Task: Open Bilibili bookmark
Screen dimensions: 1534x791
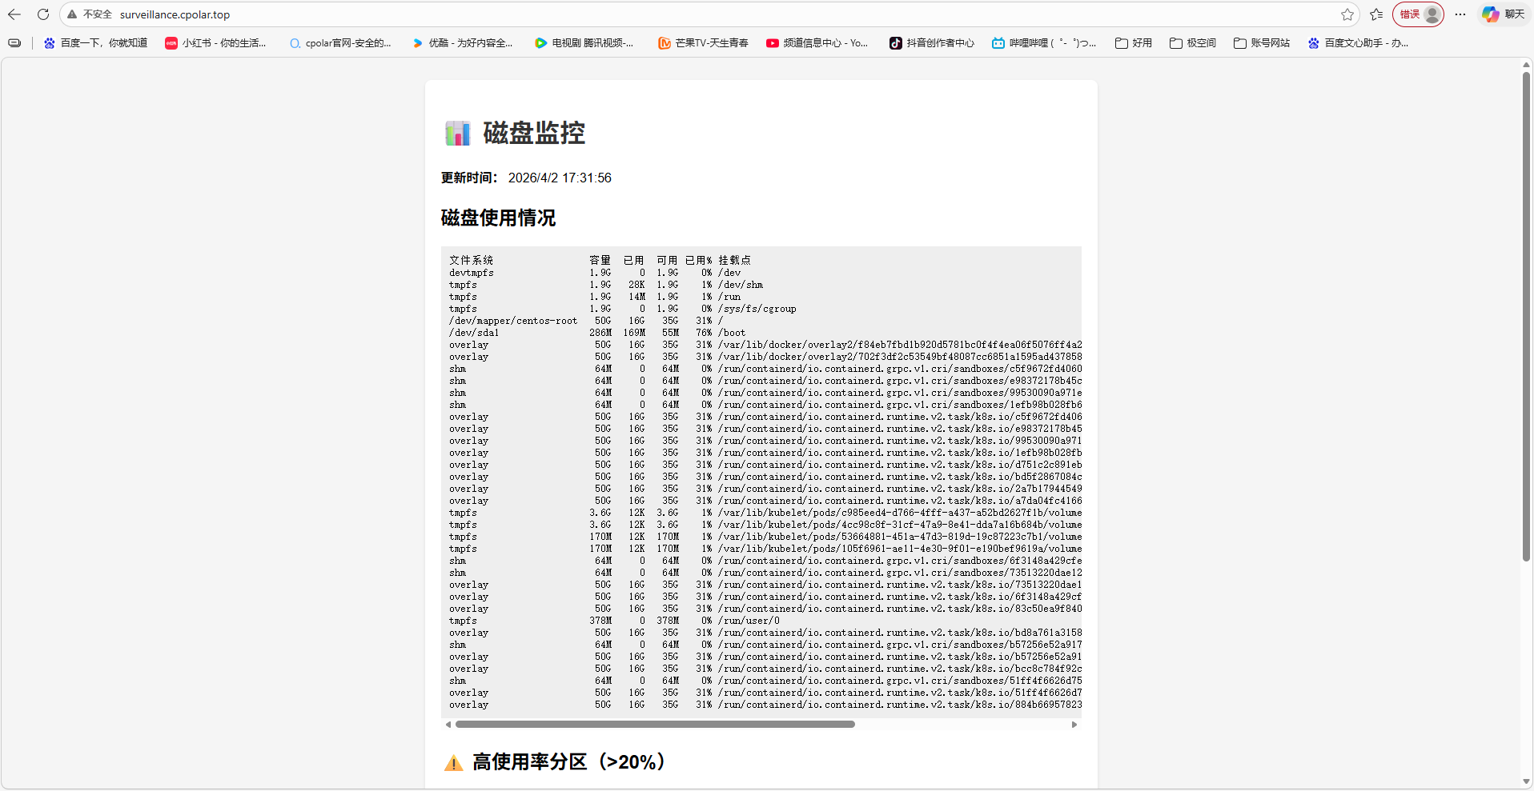Action: click(x=1044, y=43)
